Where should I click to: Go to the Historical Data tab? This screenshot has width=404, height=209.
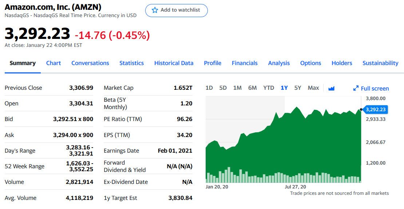click(x=174, y=63)
